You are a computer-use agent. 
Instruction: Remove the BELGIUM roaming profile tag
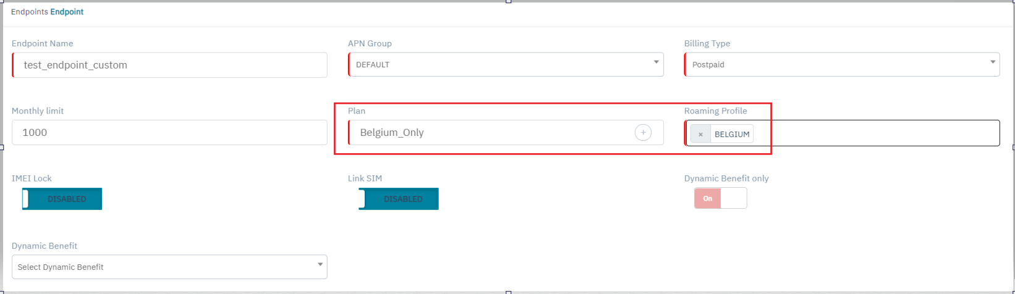(700, 134)
